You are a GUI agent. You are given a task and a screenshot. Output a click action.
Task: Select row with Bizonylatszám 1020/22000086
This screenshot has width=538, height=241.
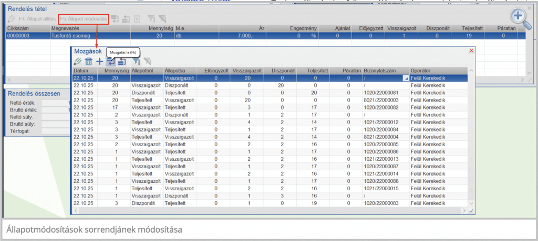coord(271,150)
